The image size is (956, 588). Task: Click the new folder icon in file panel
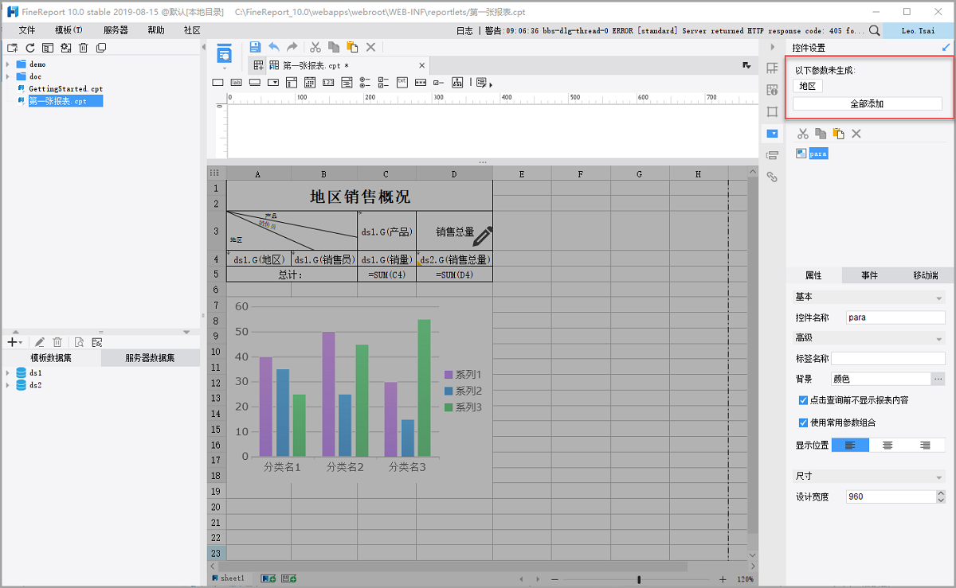tap(12, 48)
